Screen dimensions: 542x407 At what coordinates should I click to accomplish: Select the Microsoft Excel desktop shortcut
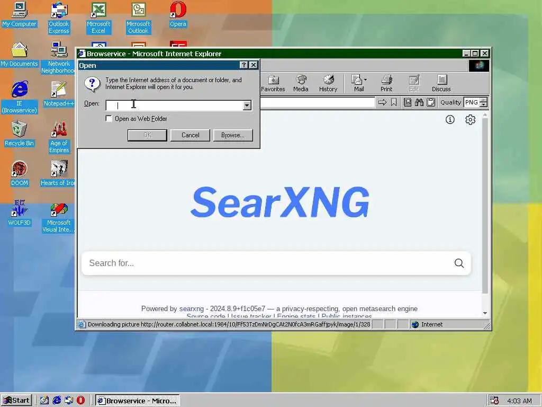(x=98, y=18)
